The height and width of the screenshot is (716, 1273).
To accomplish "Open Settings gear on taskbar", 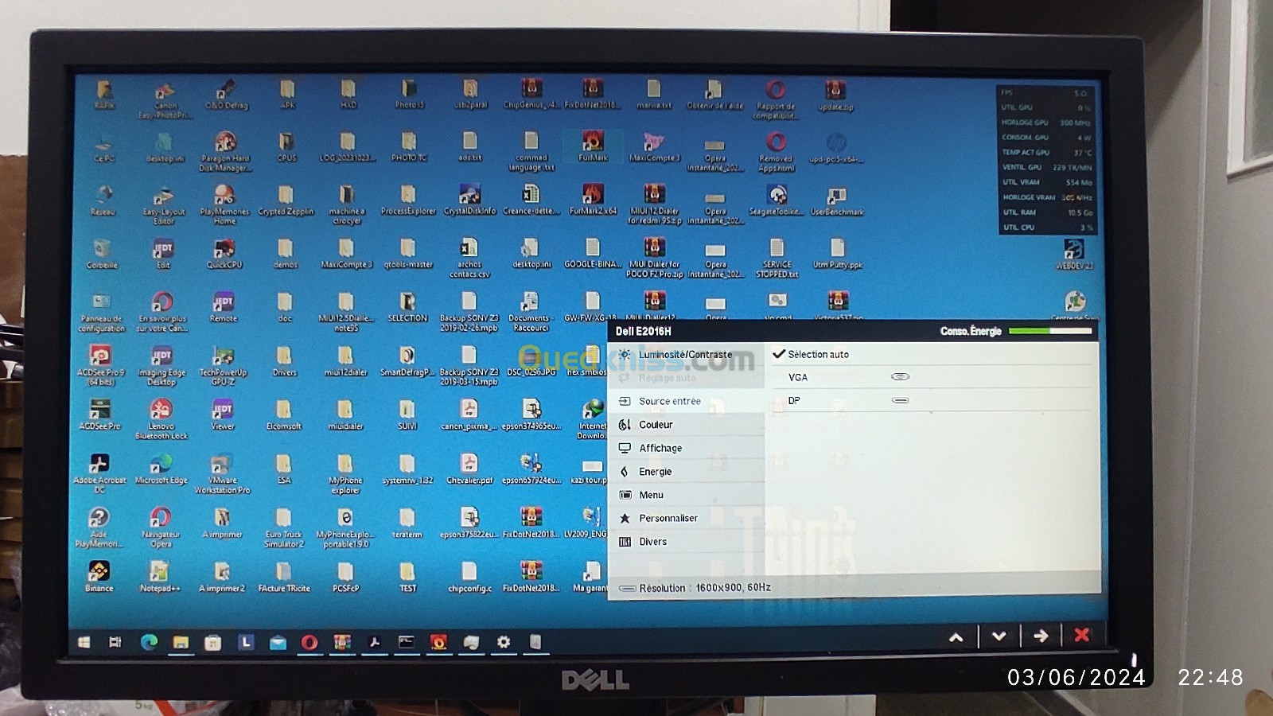I will click(504, 641).
